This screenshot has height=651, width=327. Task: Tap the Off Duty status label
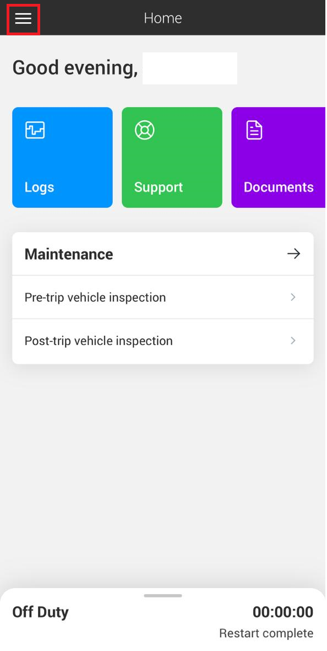tap(40, 612)
